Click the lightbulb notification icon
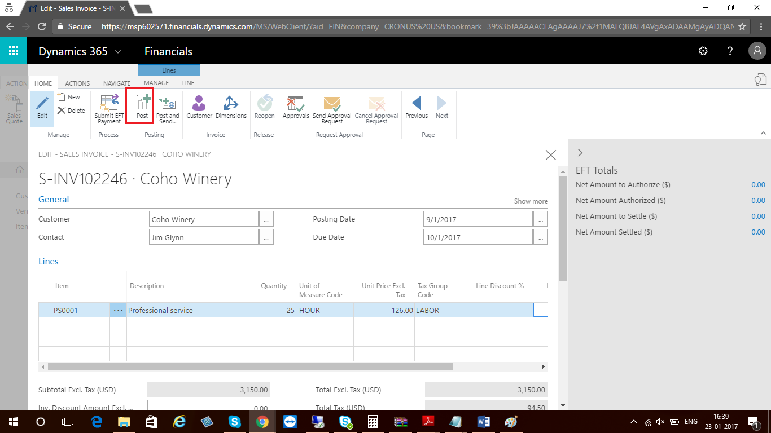 761,79
